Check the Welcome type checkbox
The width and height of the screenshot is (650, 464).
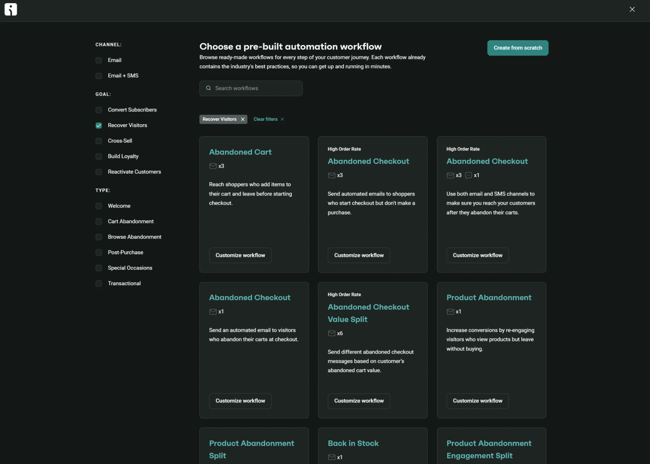coord(99,206)
